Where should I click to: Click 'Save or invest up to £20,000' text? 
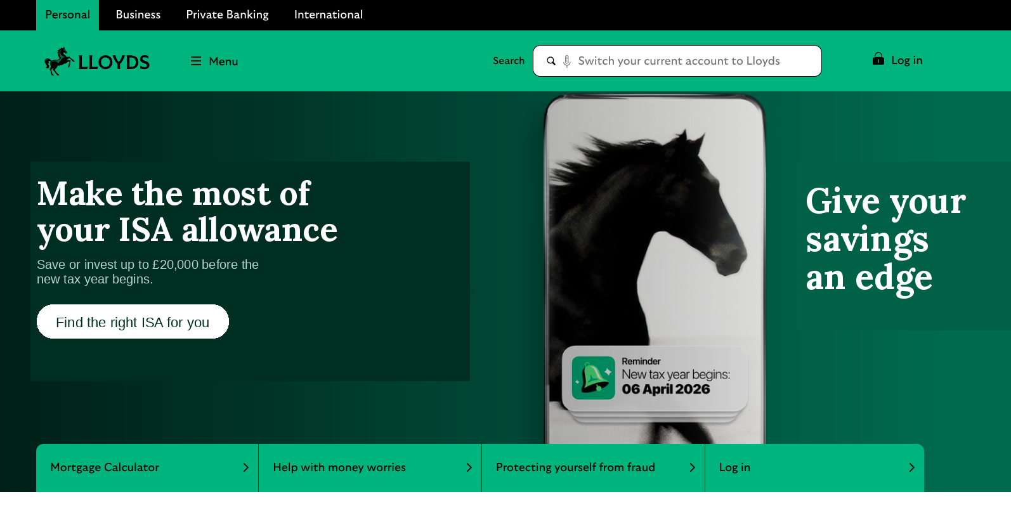click(148, 272)
